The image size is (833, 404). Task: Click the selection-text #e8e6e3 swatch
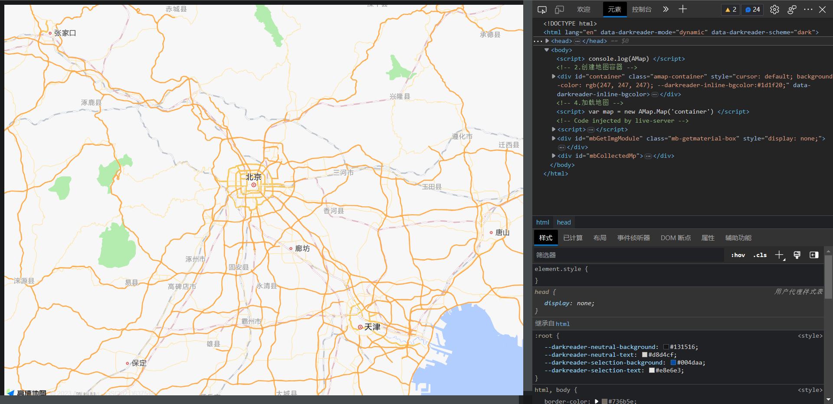652,370
